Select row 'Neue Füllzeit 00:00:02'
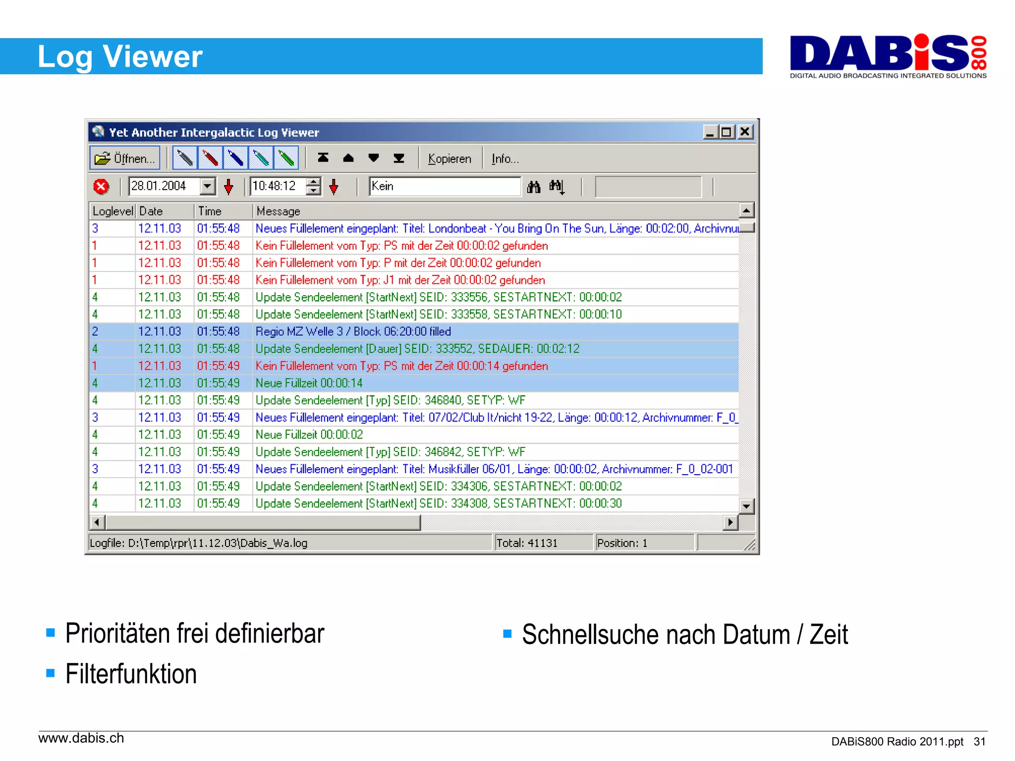Viewport: 1015px width, 761px height. point(414,435)
